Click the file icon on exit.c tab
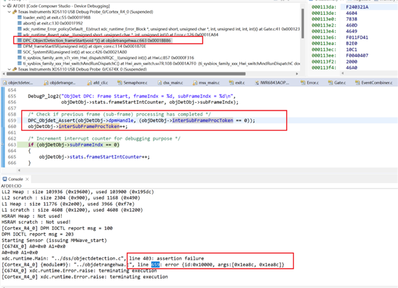This screenshot has width=398, height=288. coord(231,83)
